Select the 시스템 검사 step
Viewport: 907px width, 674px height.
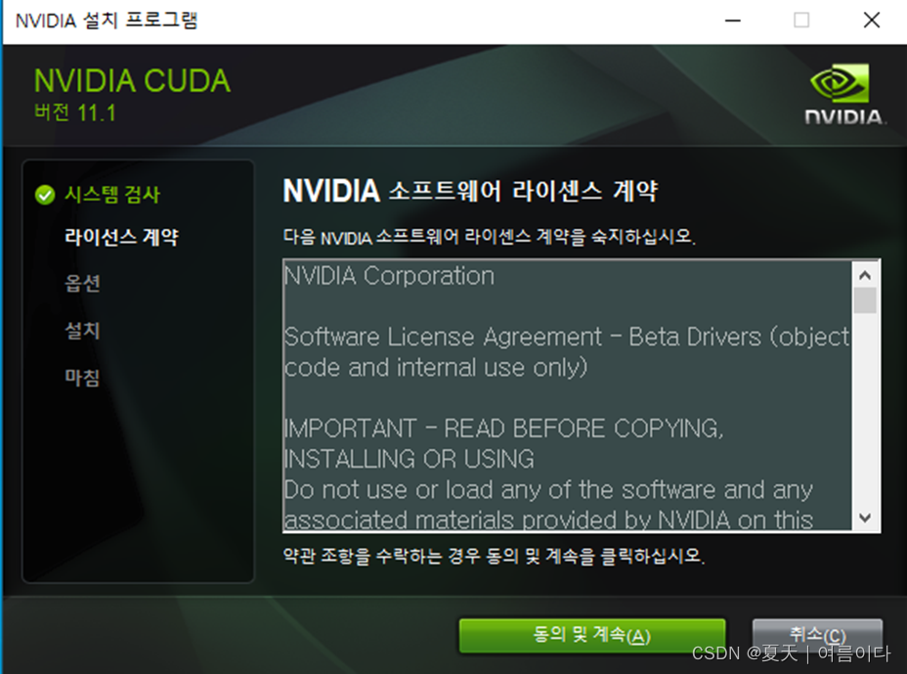coord(111,195)
